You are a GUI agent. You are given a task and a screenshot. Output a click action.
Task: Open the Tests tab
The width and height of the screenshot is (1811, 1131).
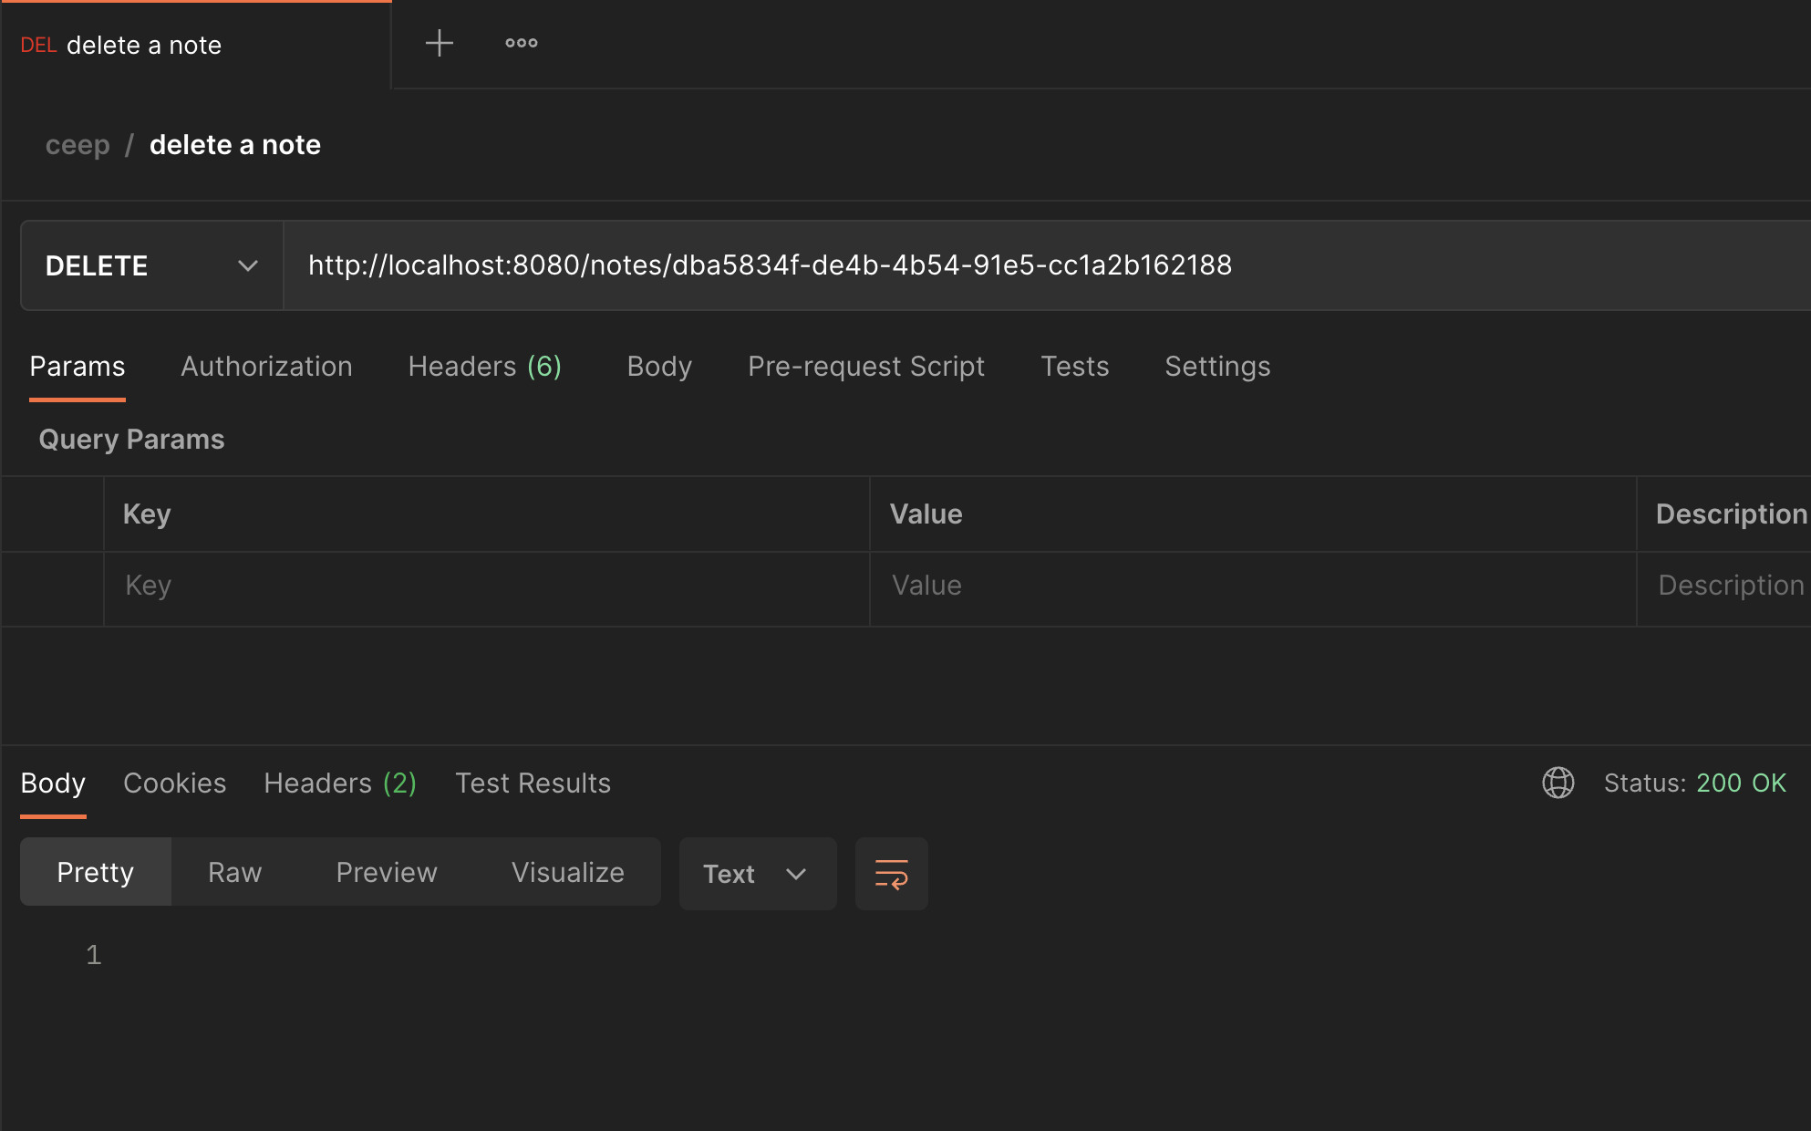[x=1074, y=365]
